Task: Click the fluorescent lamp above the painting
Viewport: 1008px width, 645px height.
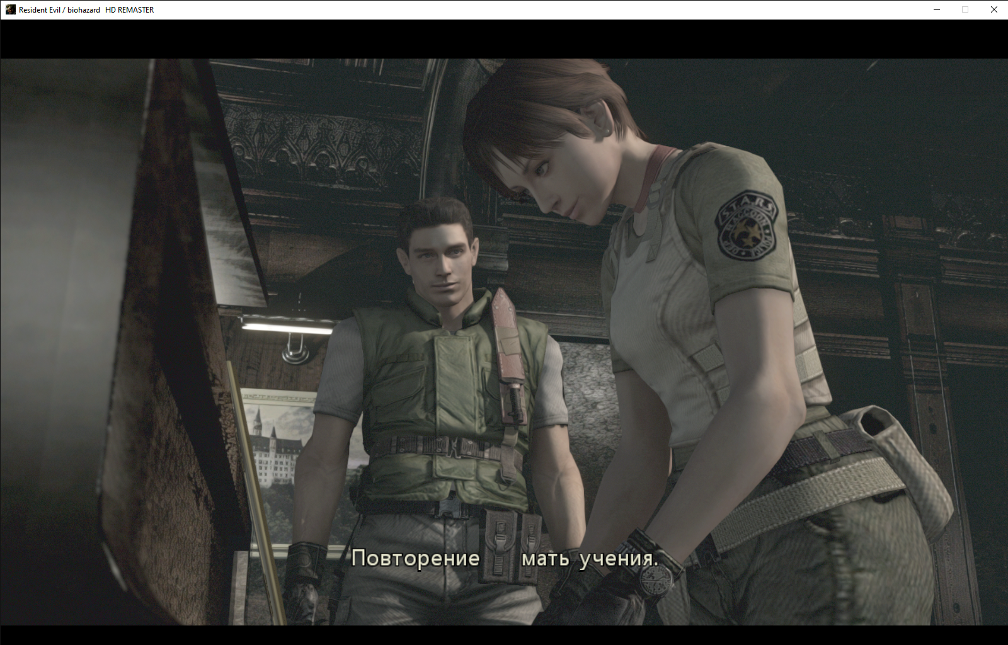Action: click(287, 326)
